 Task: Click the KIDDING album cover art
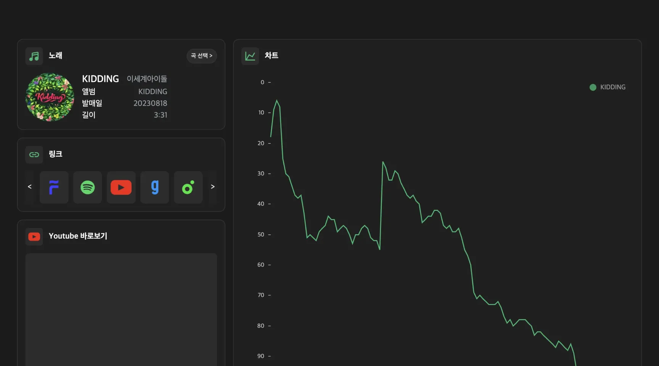point(50,97)
